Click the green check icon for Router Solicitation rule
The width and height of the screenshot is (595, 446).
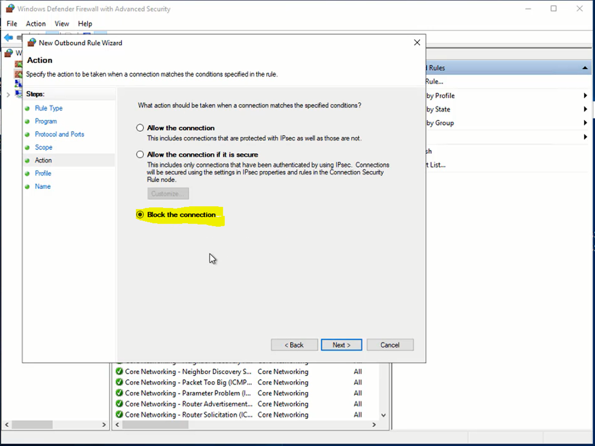(x=119, y=414)
